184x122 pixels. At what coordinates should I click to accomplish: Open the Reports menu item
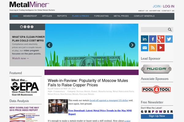click(62, 16)
